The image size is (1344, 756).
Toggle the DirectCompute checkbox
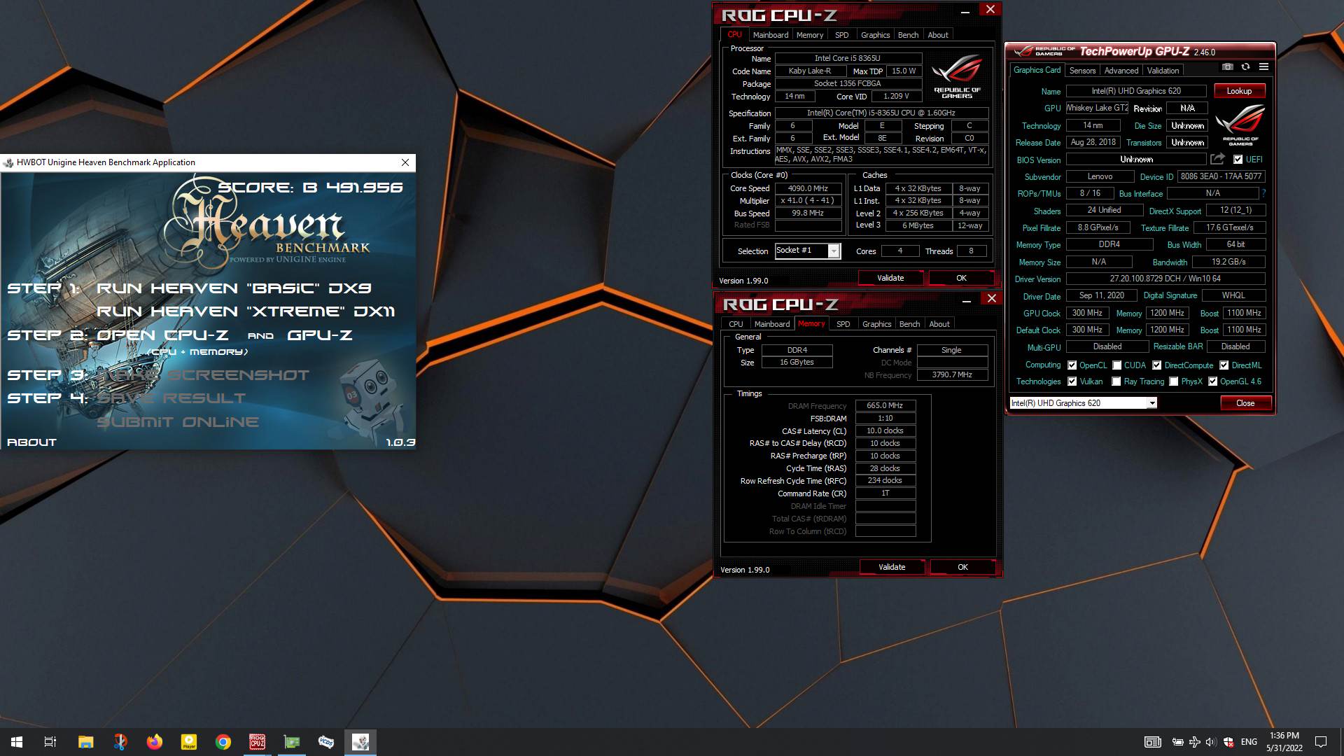(1156, 365)
